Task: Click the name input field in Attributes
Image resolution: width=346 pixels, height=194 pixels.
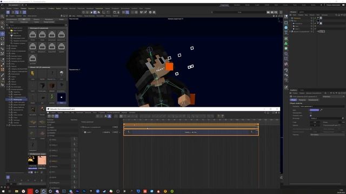Action: click(322, 107)
